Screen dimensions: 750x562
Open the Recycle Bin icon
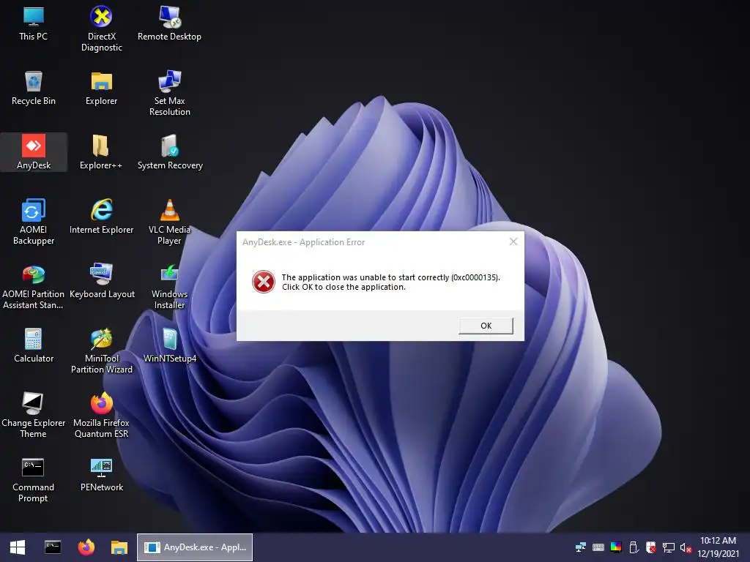tap(34, 89)
